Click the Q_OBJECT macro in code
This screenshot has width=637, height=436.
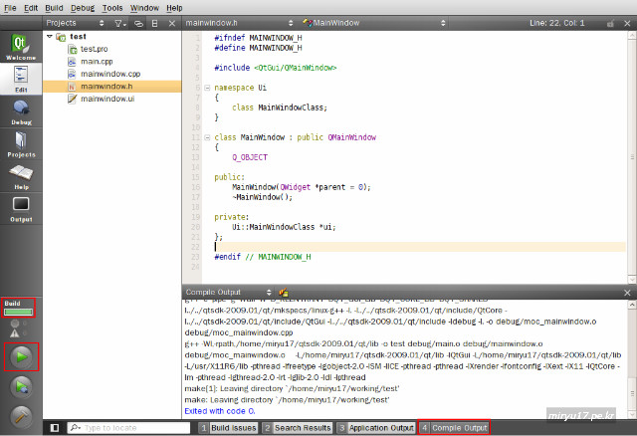click(250, 157)
